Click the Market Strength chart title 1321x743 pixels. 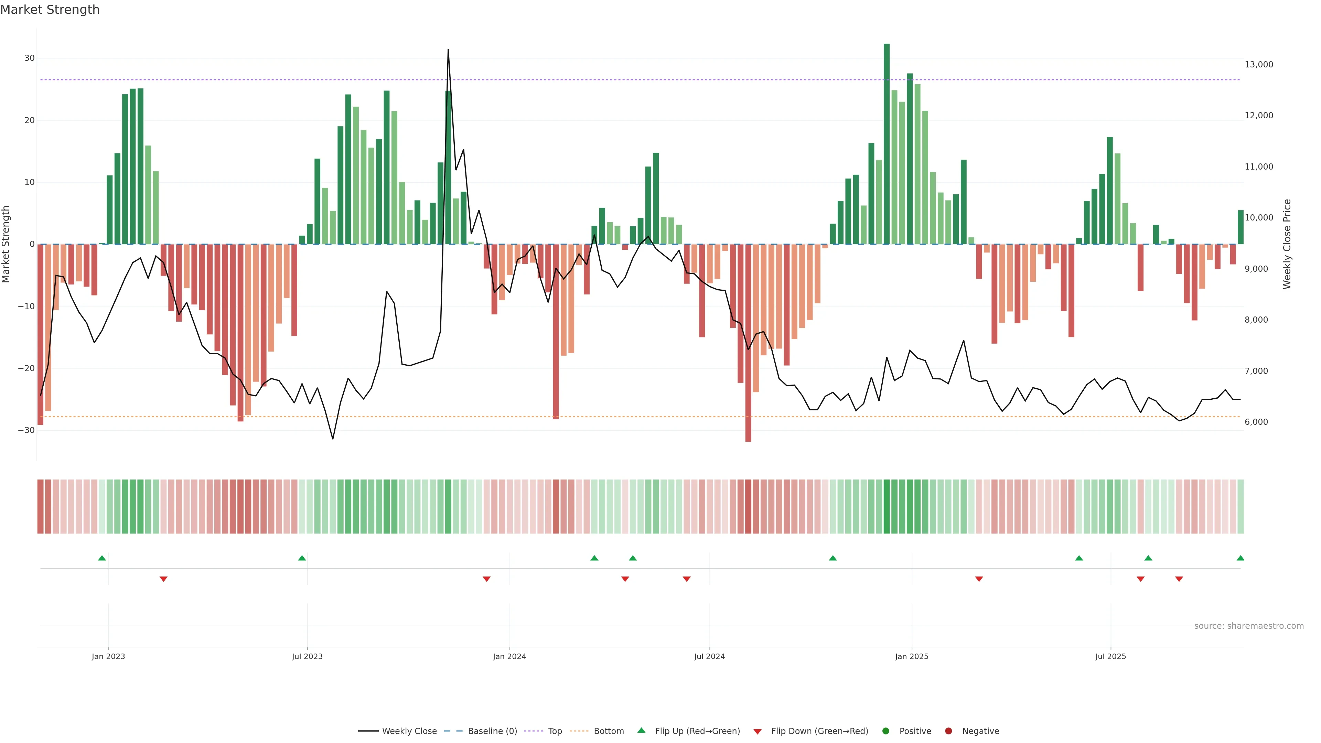click(x=50, y=10)
